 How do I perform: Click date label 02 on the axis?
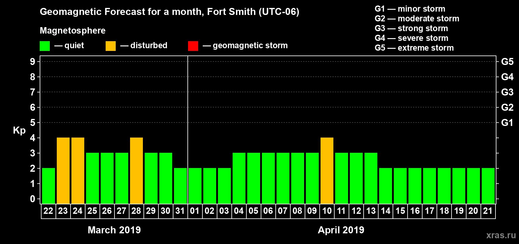[209, 211]
